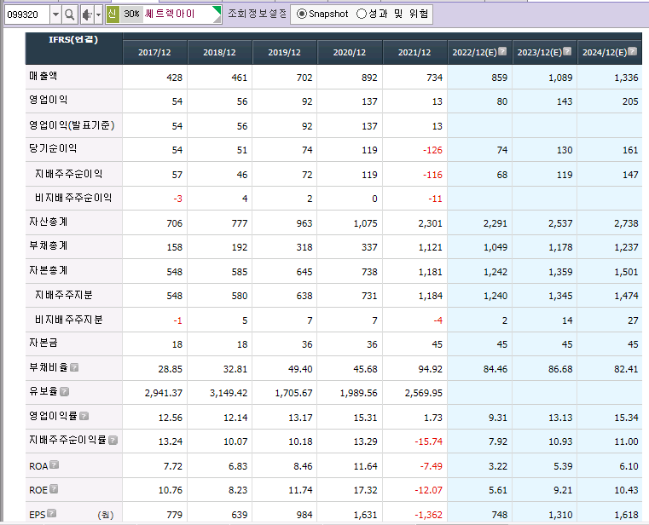Viewport: 649px width, 525px height.
Task: Click the 2022/12(E) 자본총계 value 1,242
Action: [x=495, y=272]
